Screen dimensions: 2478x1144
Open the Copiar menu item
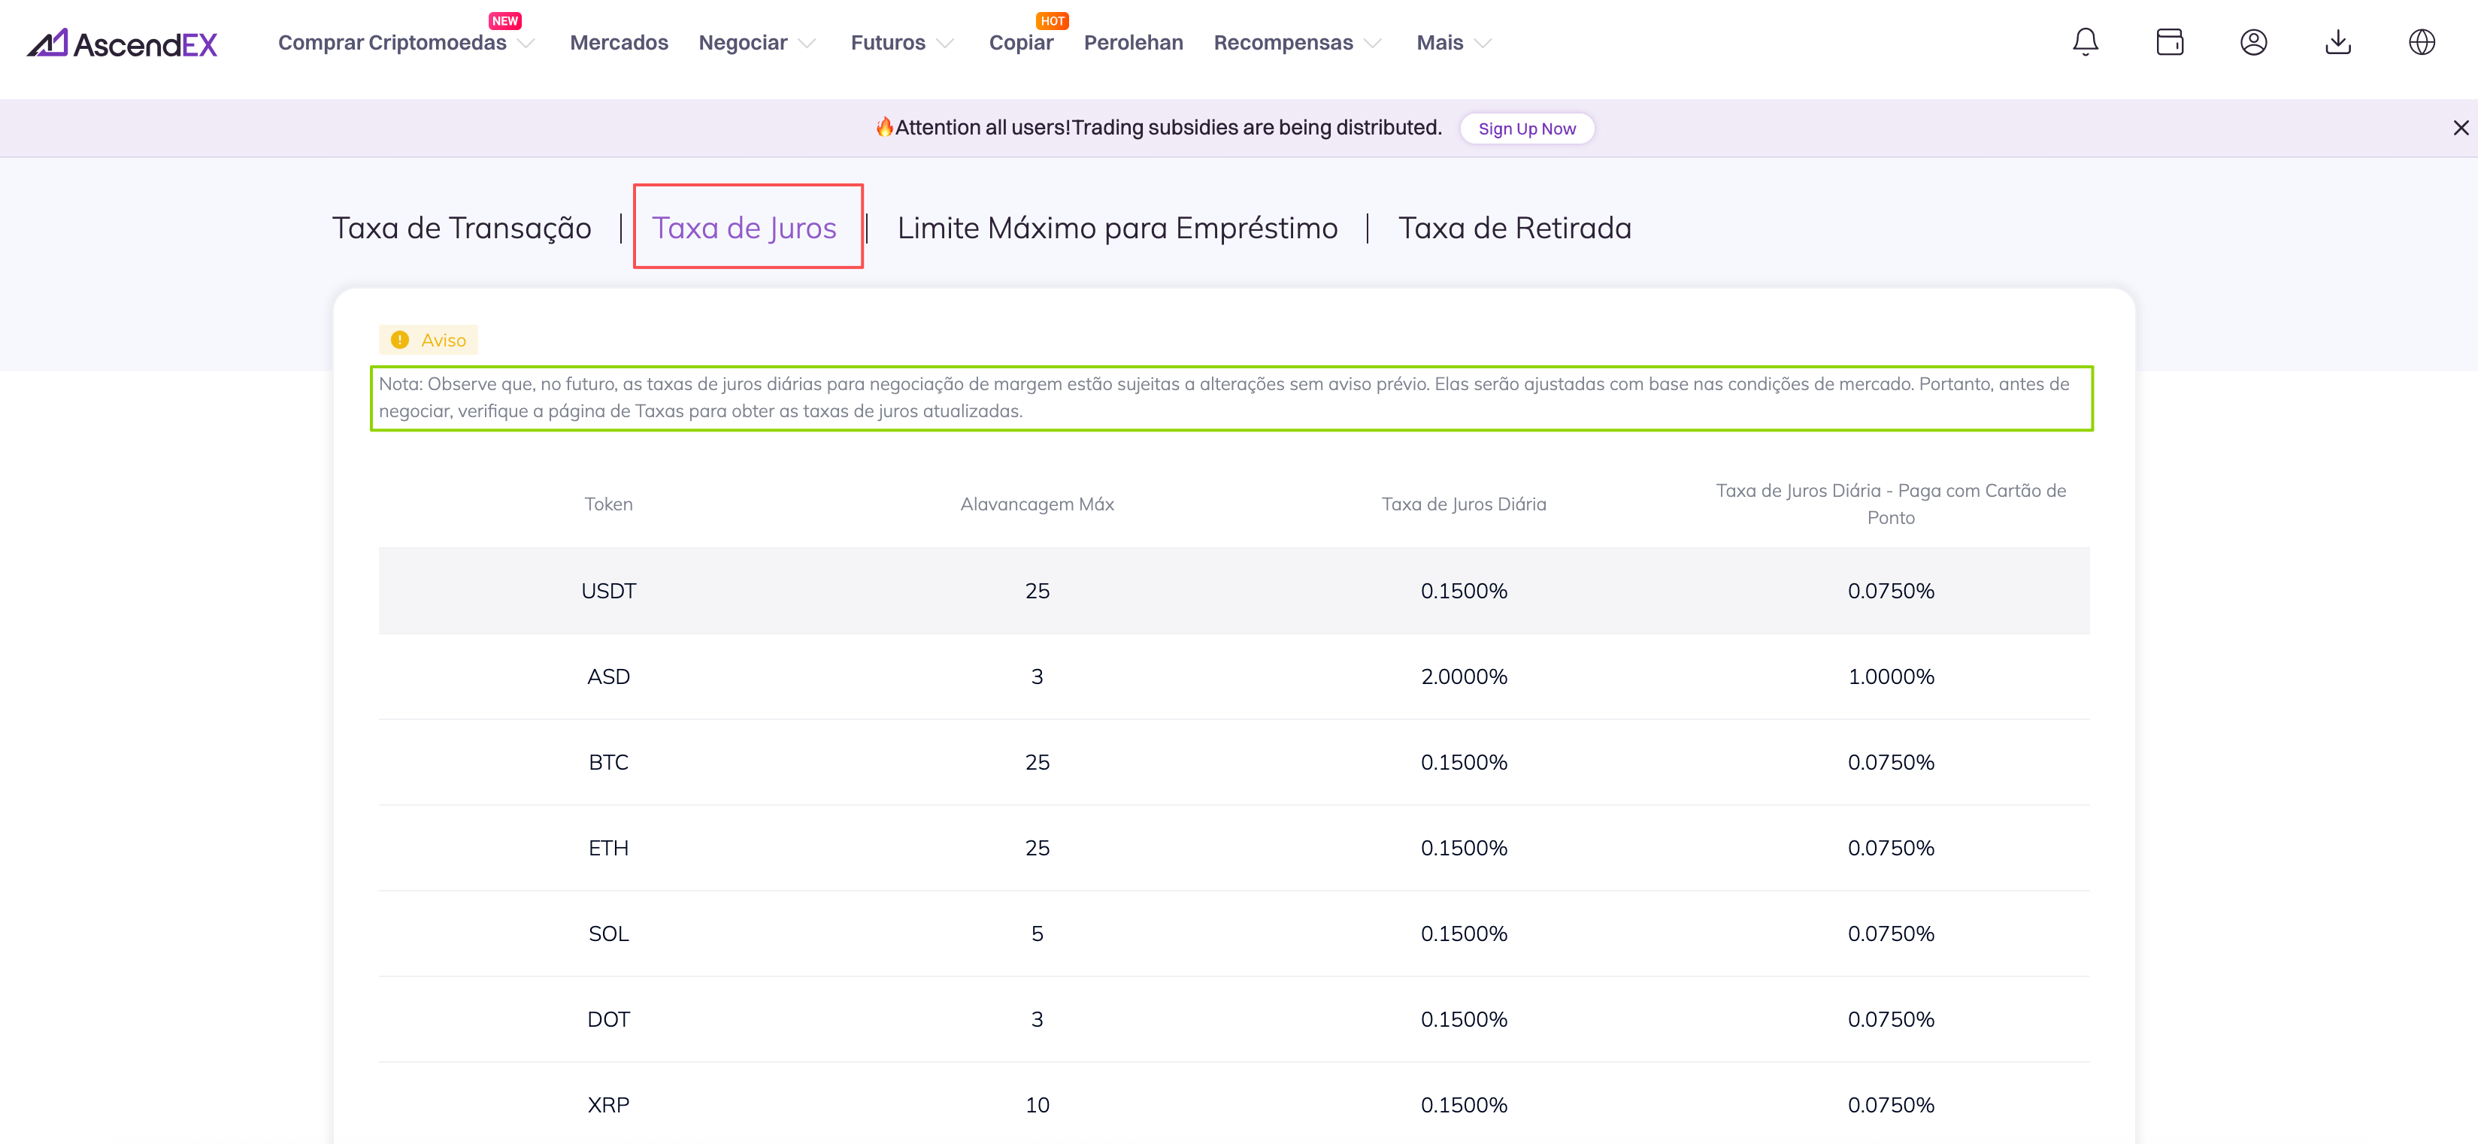[1021, 44]
